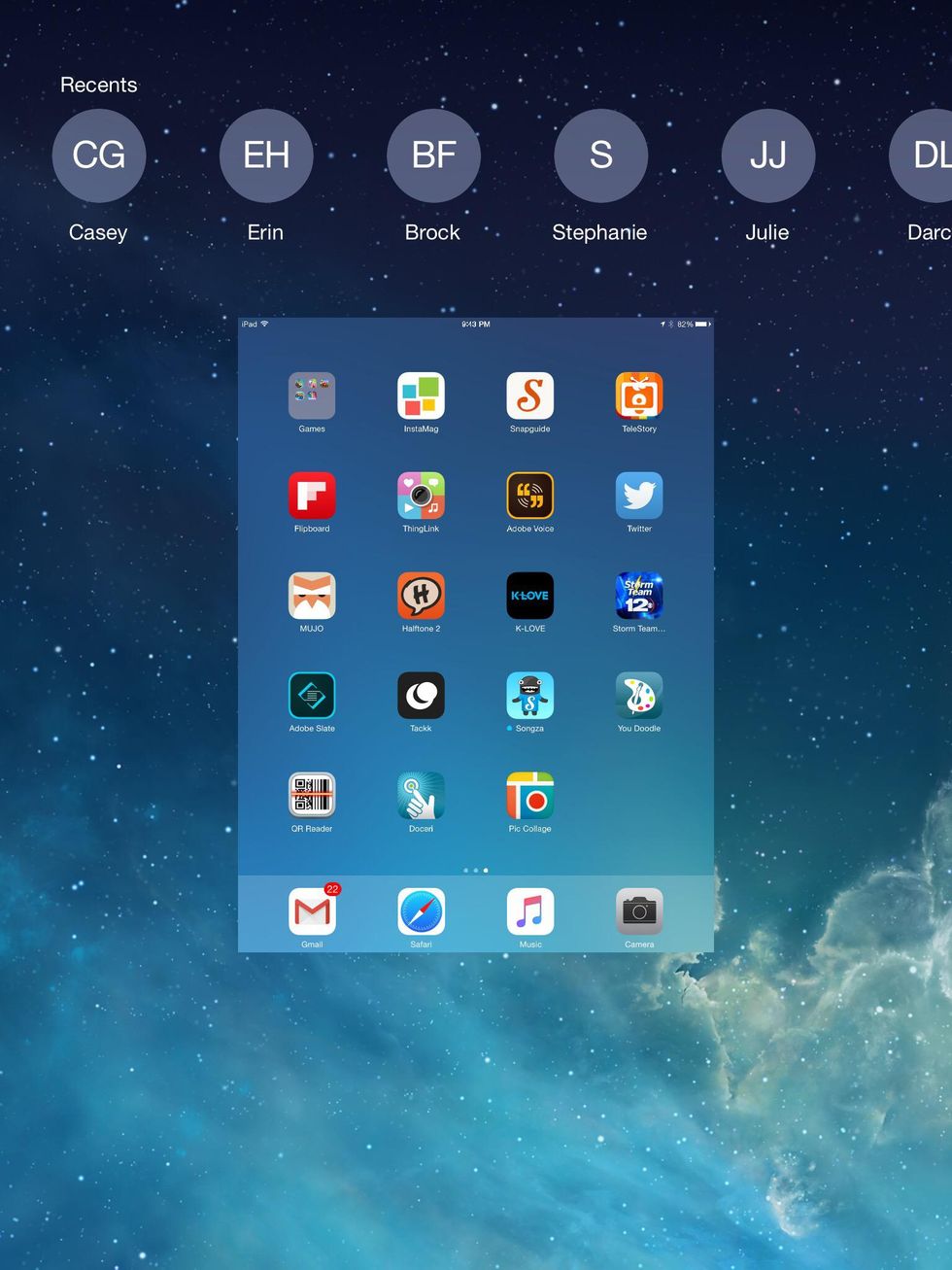Launch the Flipboard app

pyautogui.click(x=312, y=496)
